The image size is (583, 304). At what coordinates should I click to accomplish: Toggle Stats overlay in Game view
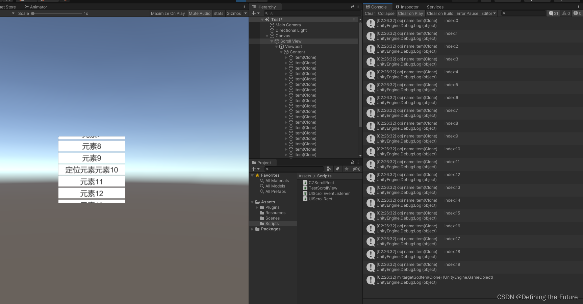tap(218, 14)
